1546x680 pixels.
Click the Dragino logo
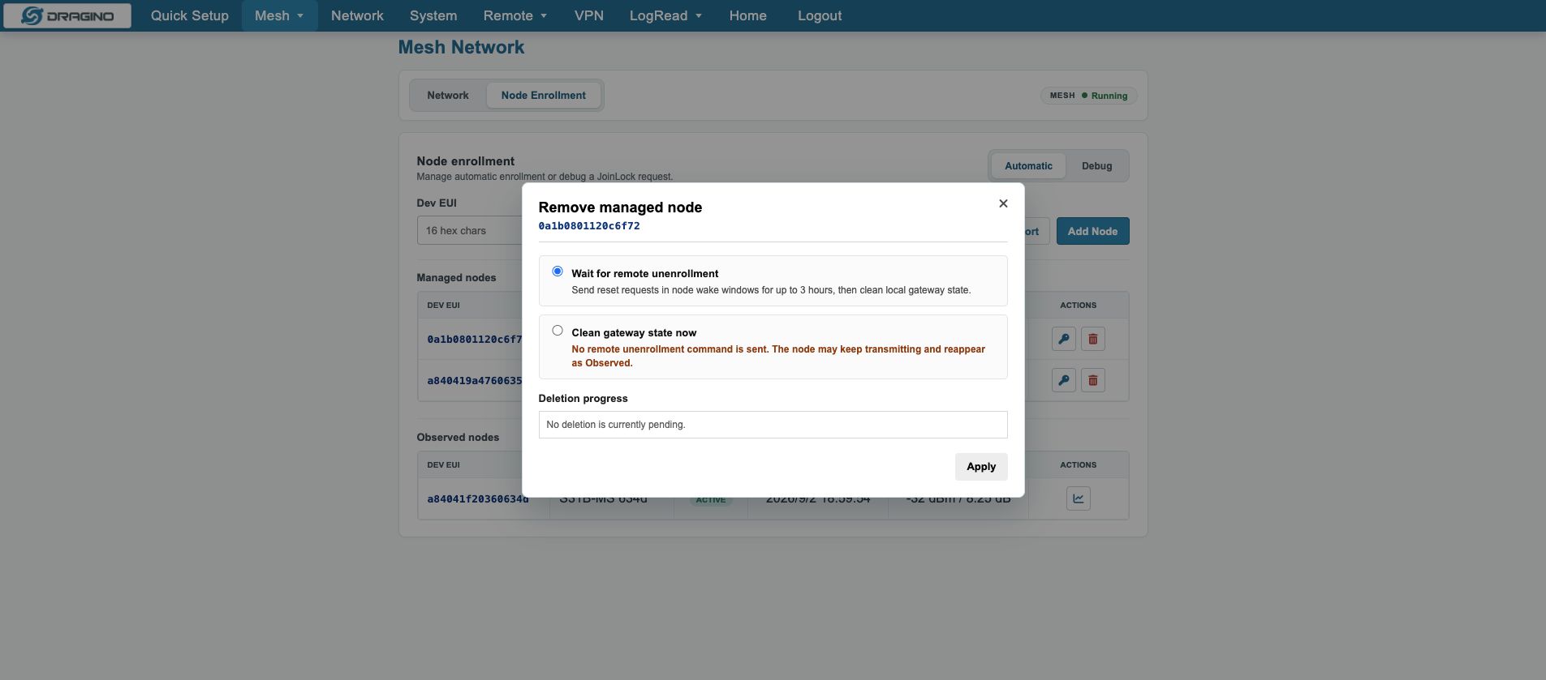(67, 16)
